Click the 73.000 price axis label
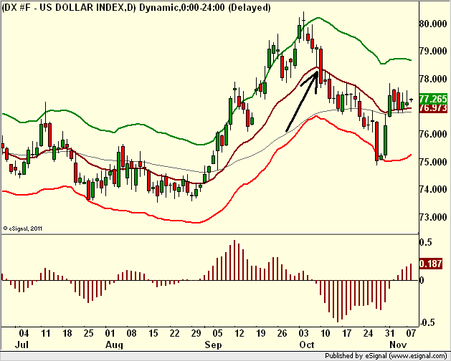 (x=433, y=217)
